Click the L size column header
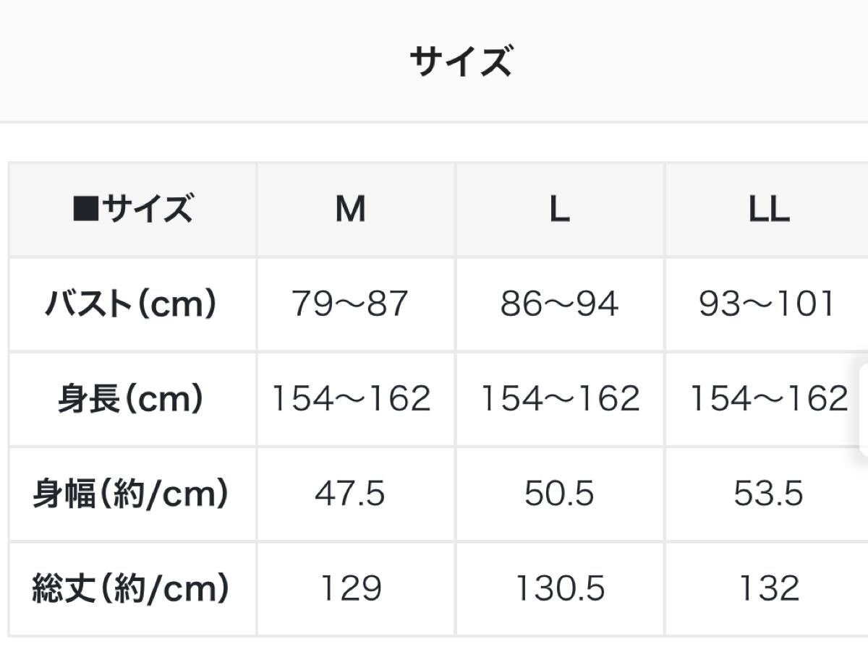 (x=559, y=210)
